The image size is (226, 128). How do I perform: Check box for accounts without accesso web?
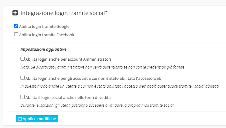[22, 78]
